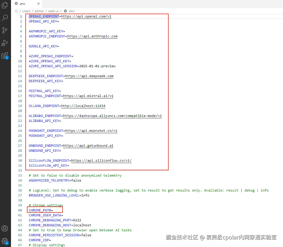Click breadcrumb segment Users
Viewport: 283px width, 247px height.
(26, 11)
